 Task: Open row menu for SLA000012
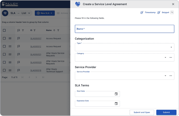10,46
